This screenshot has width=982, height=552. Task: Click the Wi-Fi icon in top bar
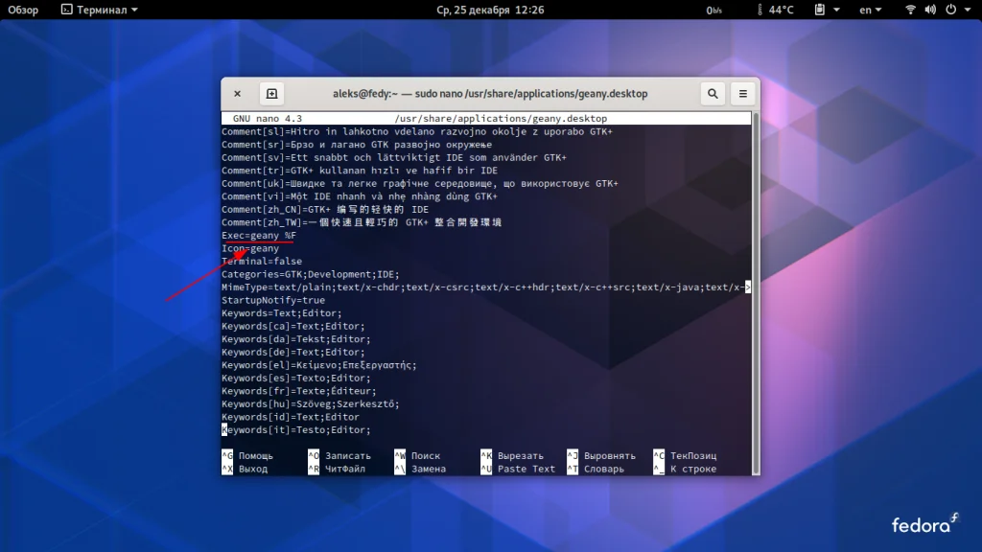point(910,10)
